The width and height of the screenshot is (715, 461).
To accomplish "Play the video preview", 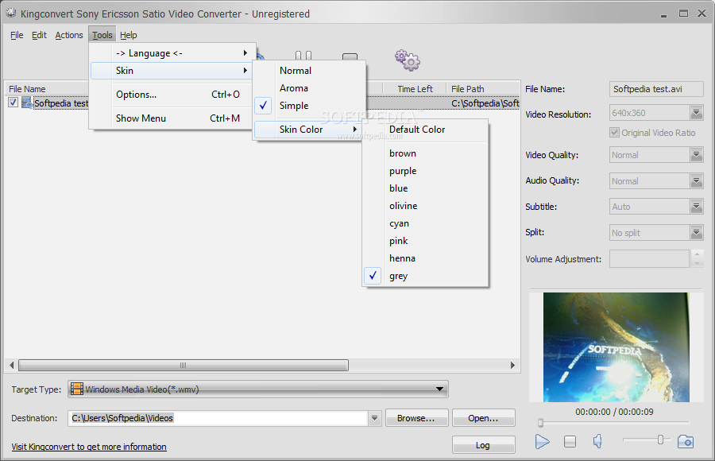I will (x=542, y=441).
